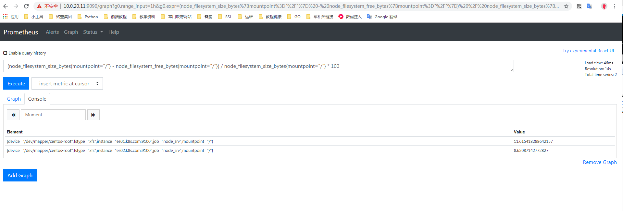
Task: Click the Element column header
Action: (x=15, y=132)
